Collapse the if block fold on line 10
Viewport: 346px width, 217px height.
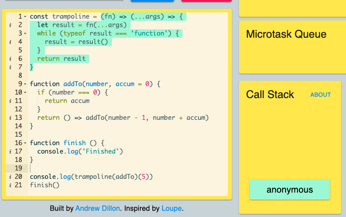tap(25, 92)
